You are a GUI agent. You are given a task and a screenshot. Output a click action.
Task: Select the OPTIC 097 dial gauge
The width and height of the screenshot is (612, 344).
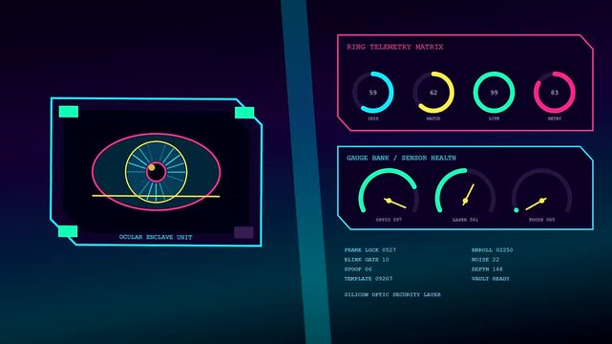point(389,191)
